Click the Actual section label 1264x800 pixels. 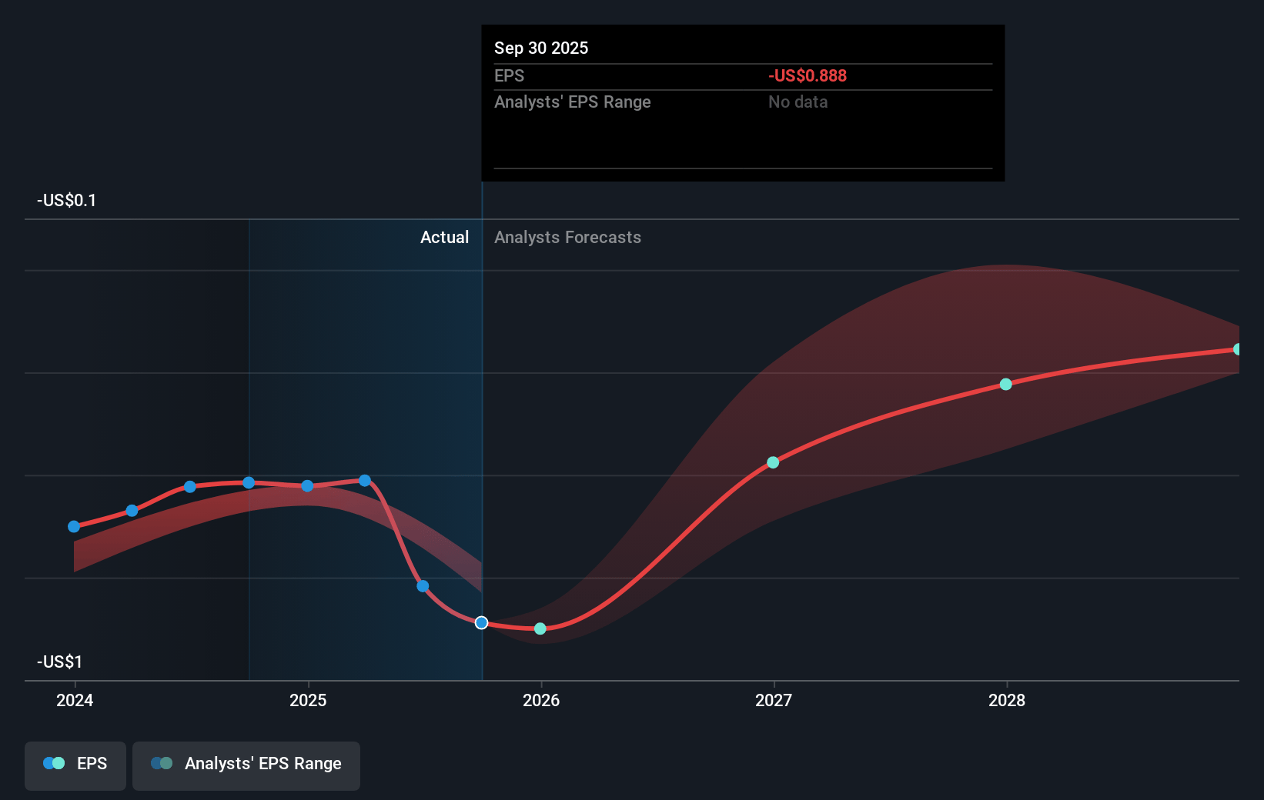click(444, 238)
